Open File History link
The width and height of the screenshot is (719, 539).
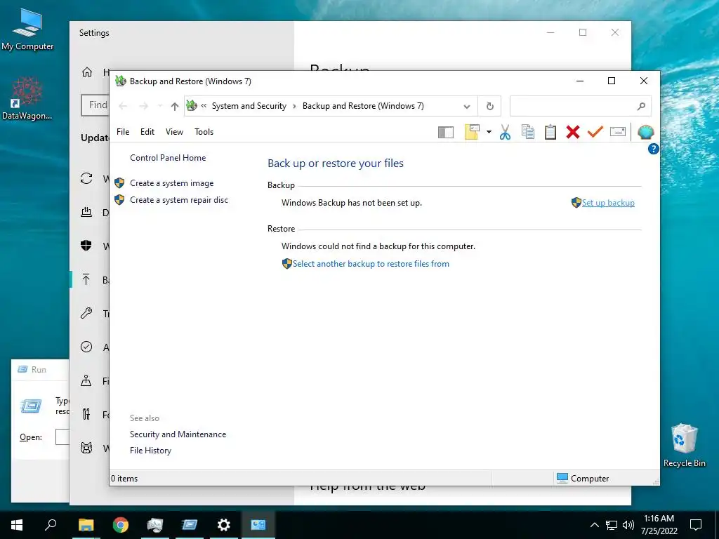pos(150,451)
